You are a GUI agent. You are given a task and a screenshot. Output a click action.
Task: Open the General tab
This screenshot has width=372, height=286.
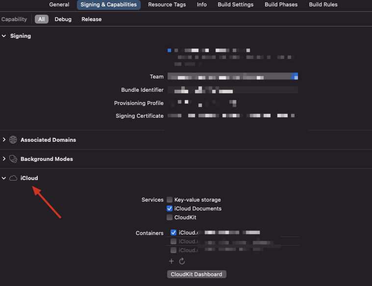59,4
